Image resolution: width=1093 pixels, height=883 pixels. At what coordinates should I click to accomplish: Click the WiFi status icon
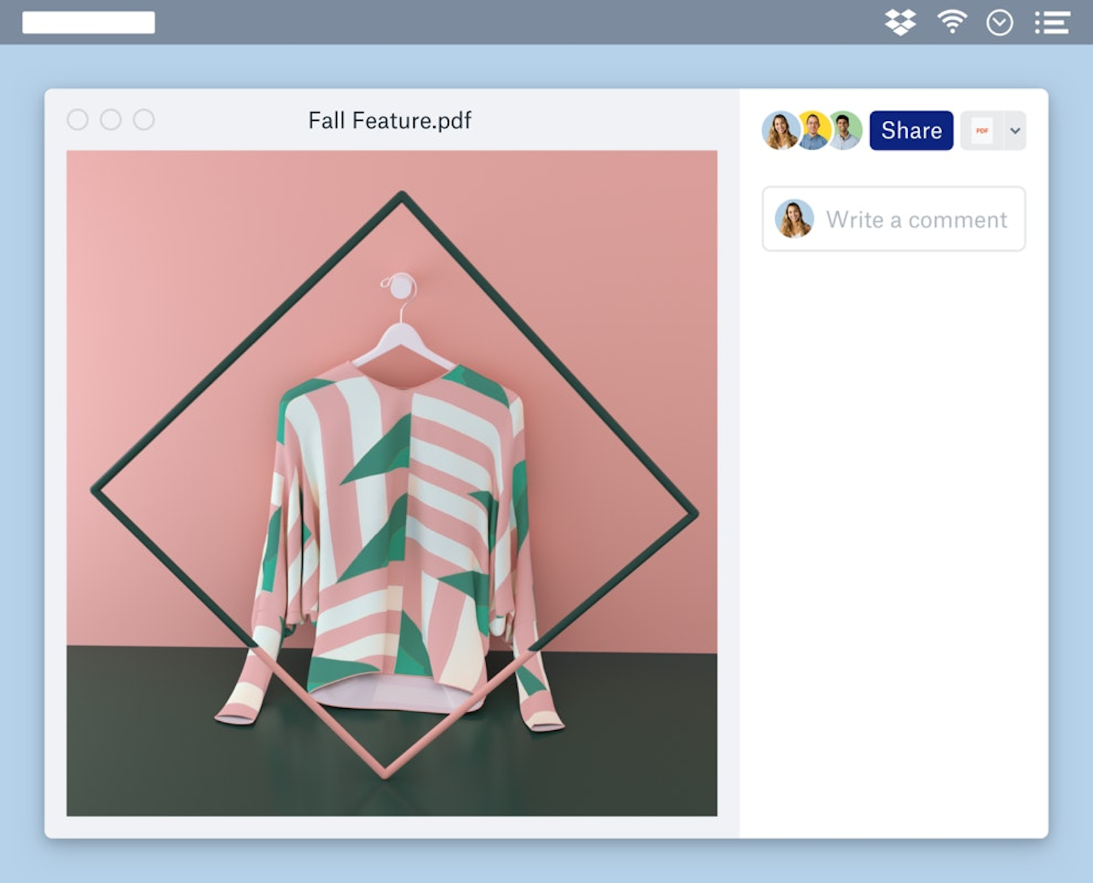point(952,23)
